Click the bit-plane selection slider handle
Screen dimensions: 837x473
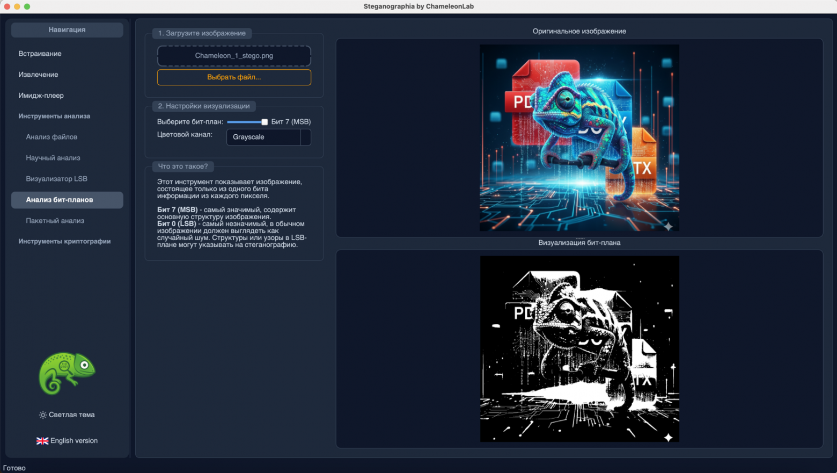(265, 122)
